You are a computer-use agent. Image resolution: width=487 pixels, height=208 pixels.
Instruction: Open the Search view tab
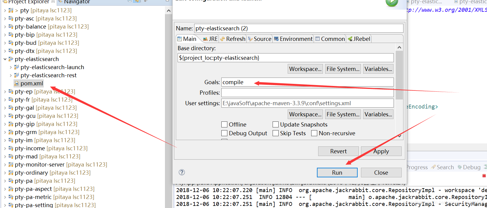tap(442, 167)
